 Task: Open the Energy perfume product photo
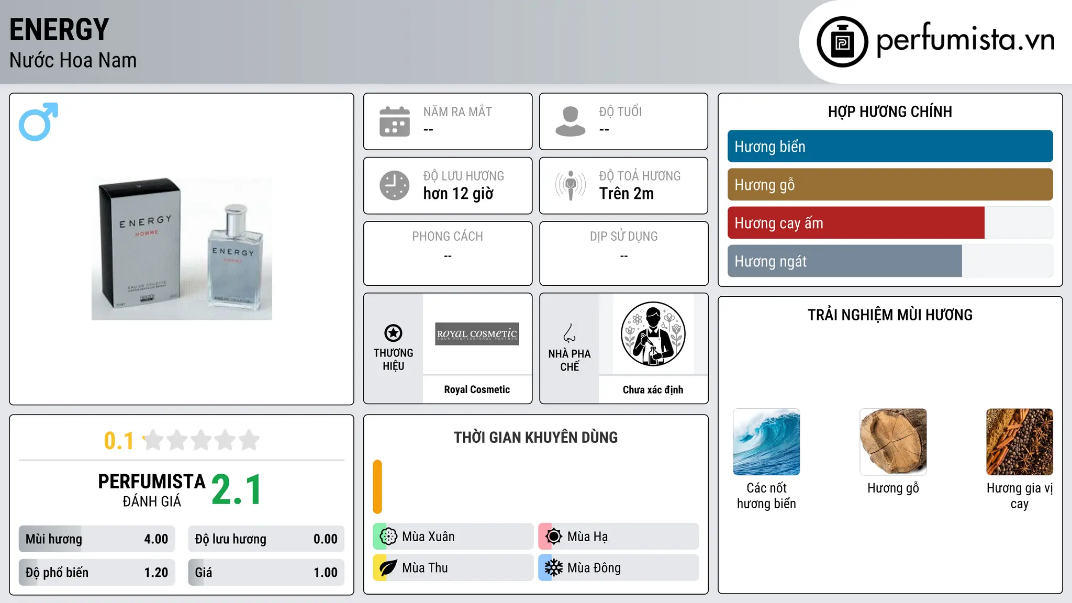(x=182, y=249)
